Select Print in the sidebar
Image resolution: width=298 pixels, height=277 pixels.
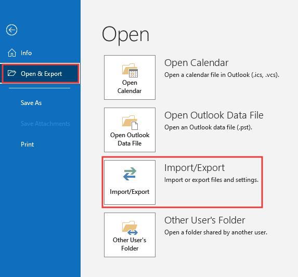[x=28, y=144]
